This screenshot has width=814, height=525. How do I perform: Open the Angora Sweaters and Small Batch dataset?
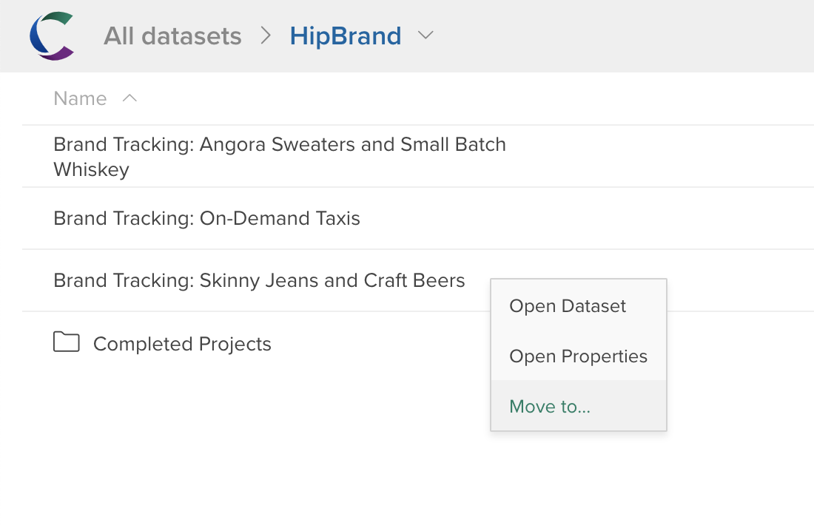279,145
